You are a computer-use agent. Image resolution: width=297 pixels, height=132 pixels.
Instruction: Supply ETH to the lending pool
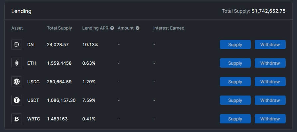(235, 63)
